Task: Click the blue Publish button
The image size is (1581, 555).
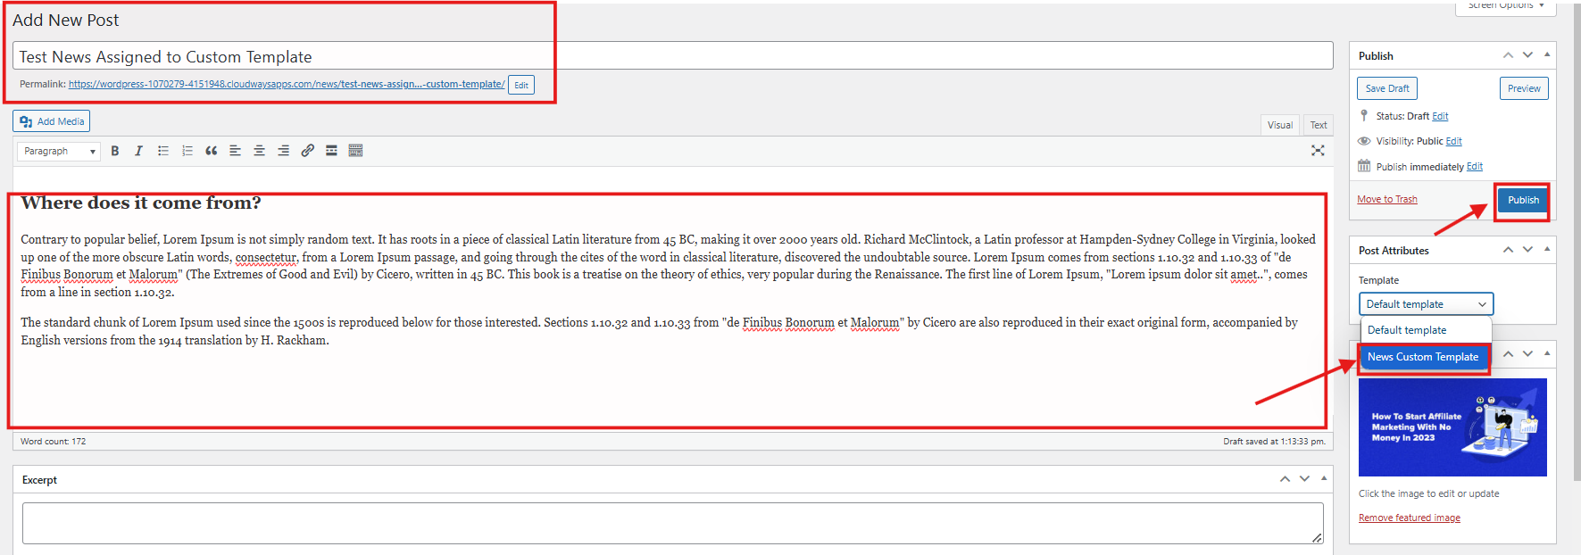Action: click(1523, 200)
